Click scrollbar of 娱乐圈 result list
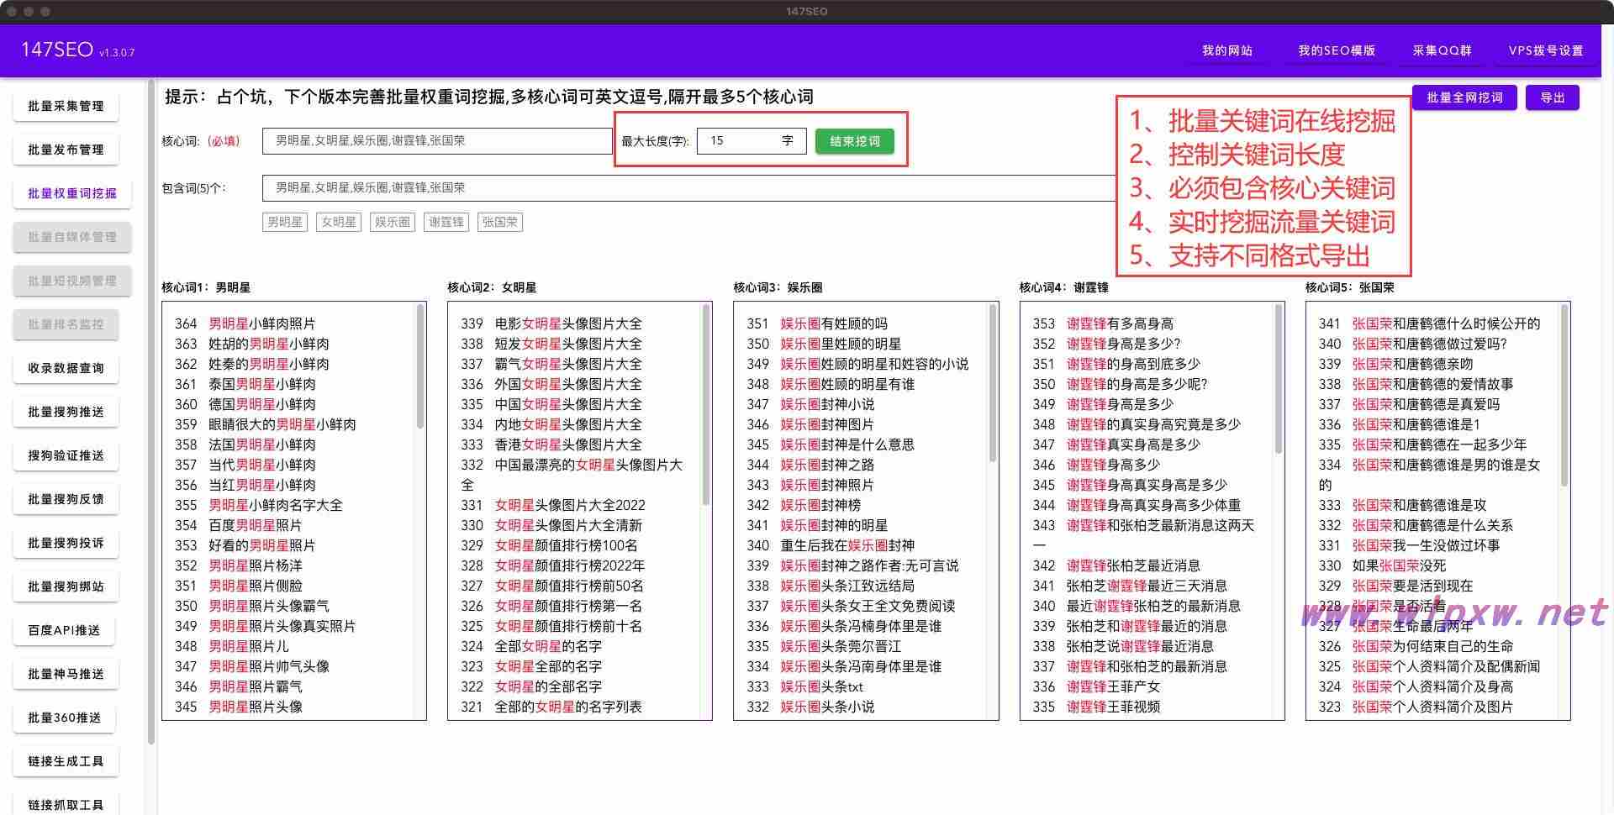Image resolution: width=1614 pixels, height=815 pixels. coord(993,382)
